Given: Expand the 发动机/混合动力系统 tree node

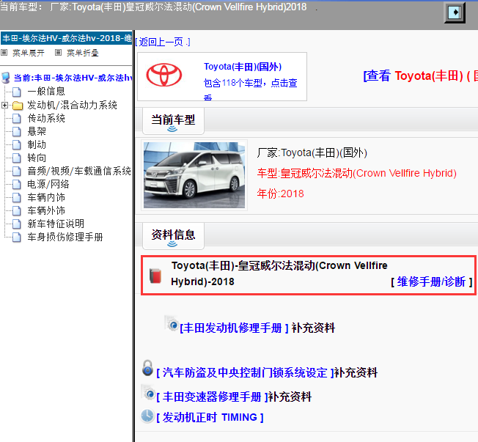Looking at the screenshot, I should click(x=4, y=105).
